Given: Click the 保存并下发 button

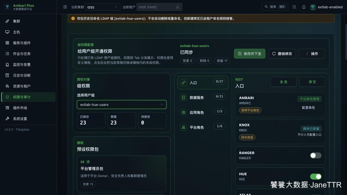Looking at the screenshot, I should 250,54.
